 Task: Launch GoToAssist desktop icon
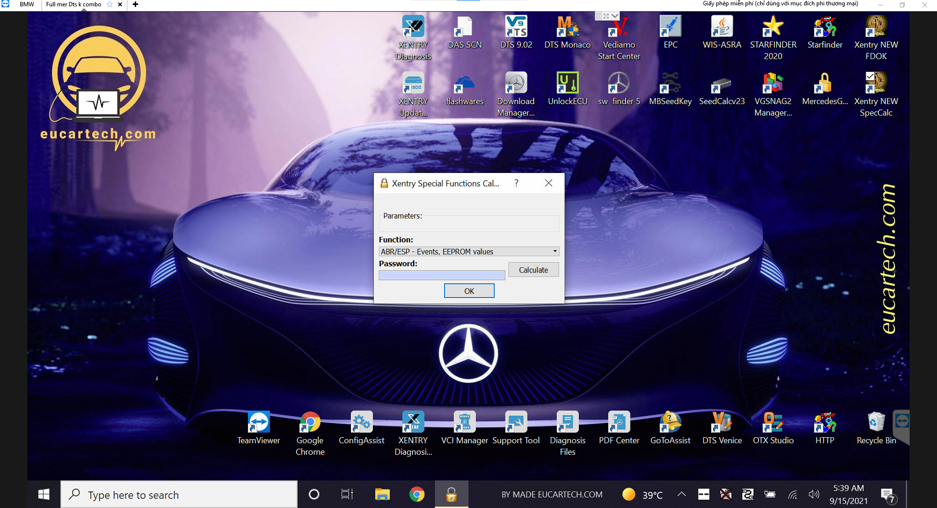(671, 428)
